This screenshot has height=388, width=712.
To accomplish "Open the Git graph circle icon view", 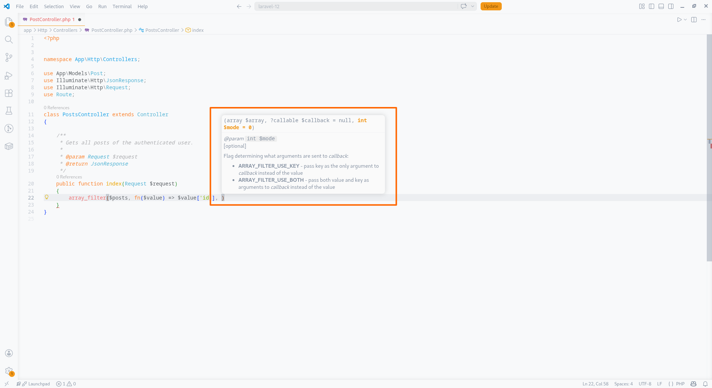I will [x=9, y=128].
